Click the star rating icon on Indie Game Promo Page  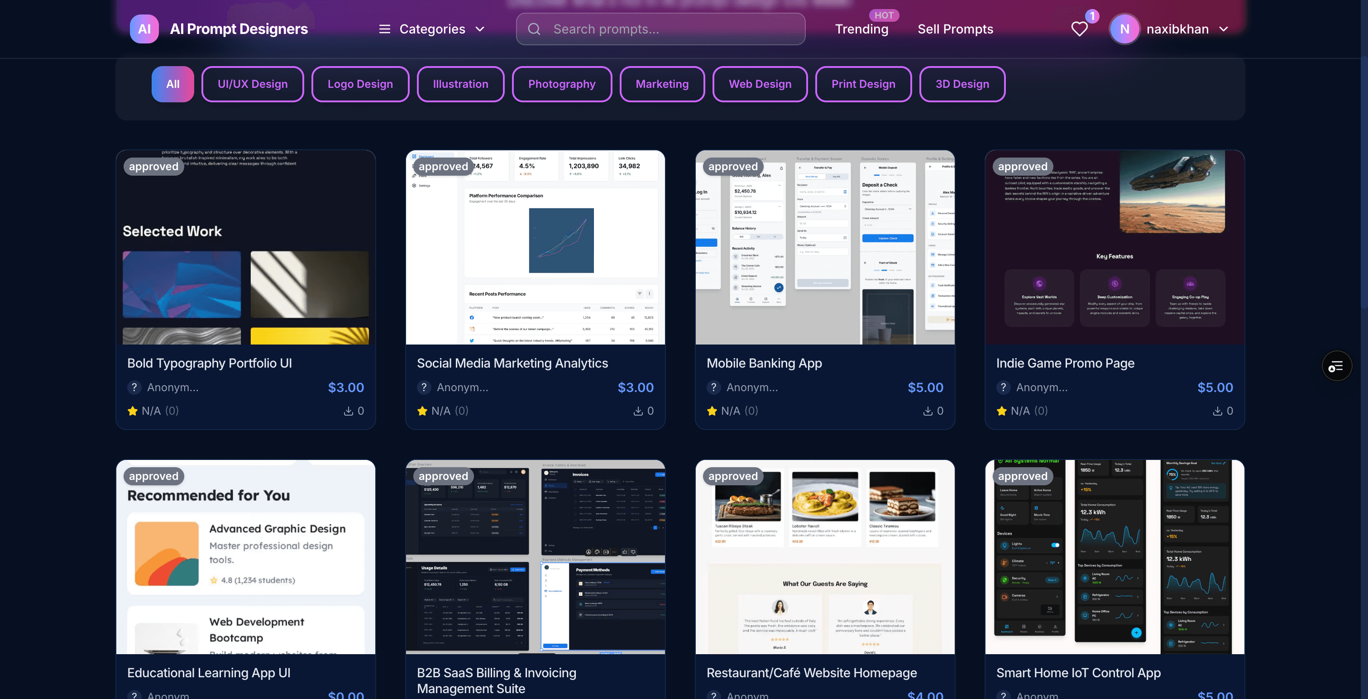(1002, 411)
